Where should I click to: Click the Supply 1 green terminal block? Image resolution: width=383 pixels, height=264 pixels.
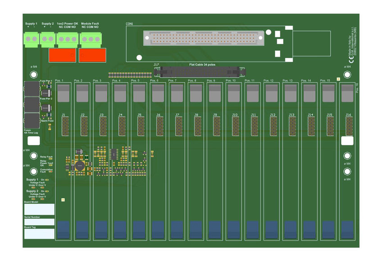[31, 39]
